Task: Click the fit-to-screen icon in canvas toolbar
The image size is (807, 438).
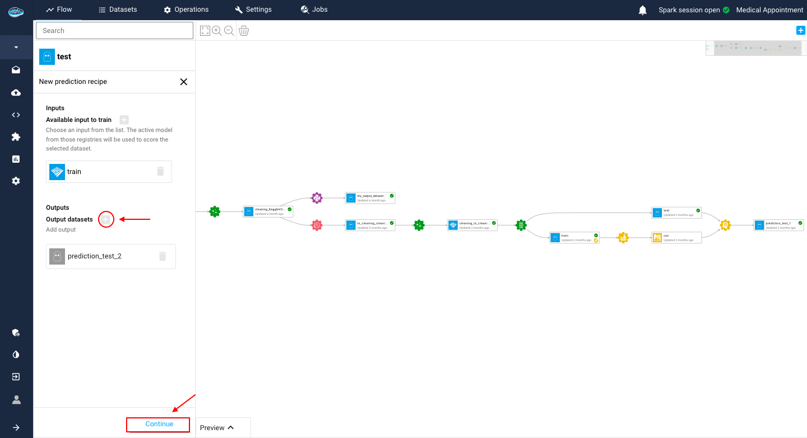Action: coord(205,31)
